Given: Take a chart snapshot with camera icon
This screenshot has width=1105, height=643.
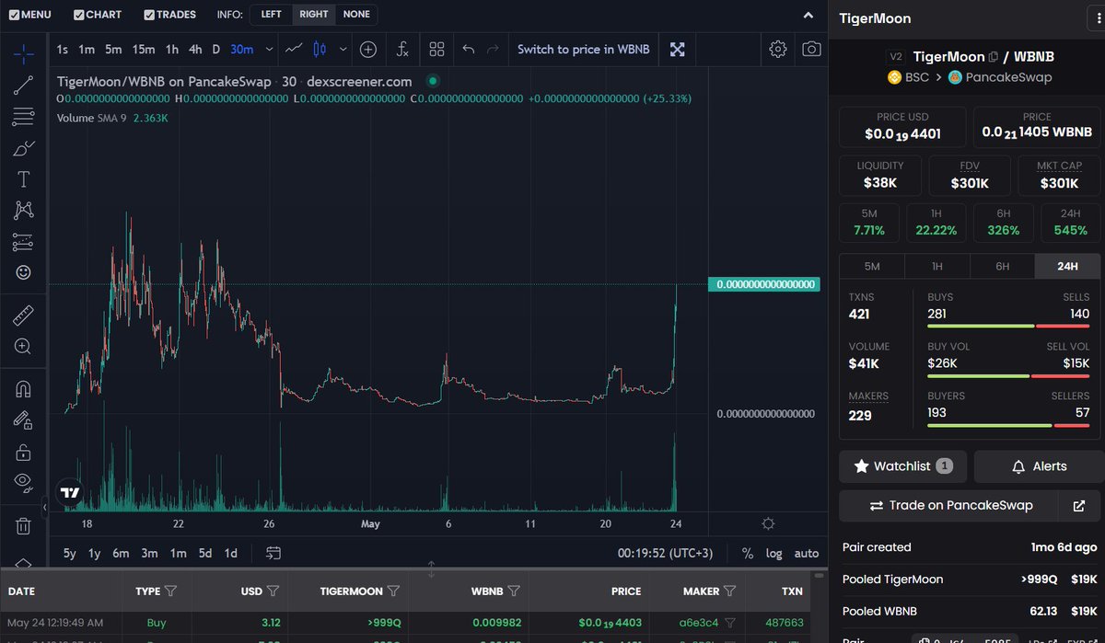Looking at the screenshot, I should [811, 49].
